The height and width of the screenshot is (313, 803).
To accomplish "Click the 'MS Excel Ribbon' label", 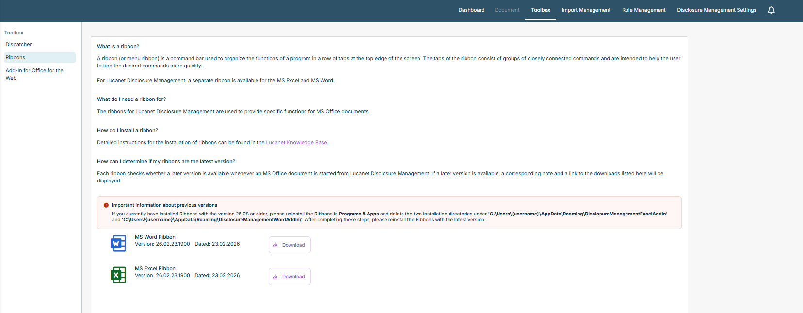I will pos(155,269).
